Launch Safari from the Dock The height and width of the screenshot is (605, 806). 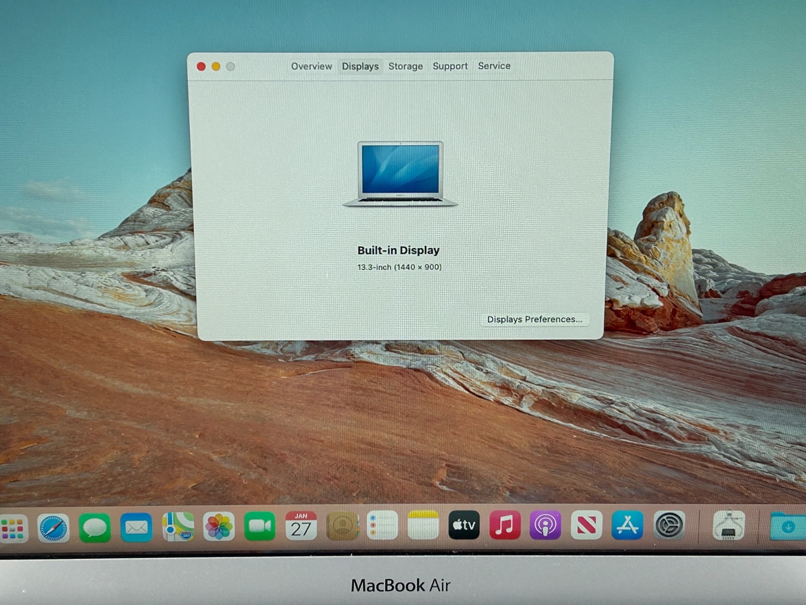[x=53, y=528]
